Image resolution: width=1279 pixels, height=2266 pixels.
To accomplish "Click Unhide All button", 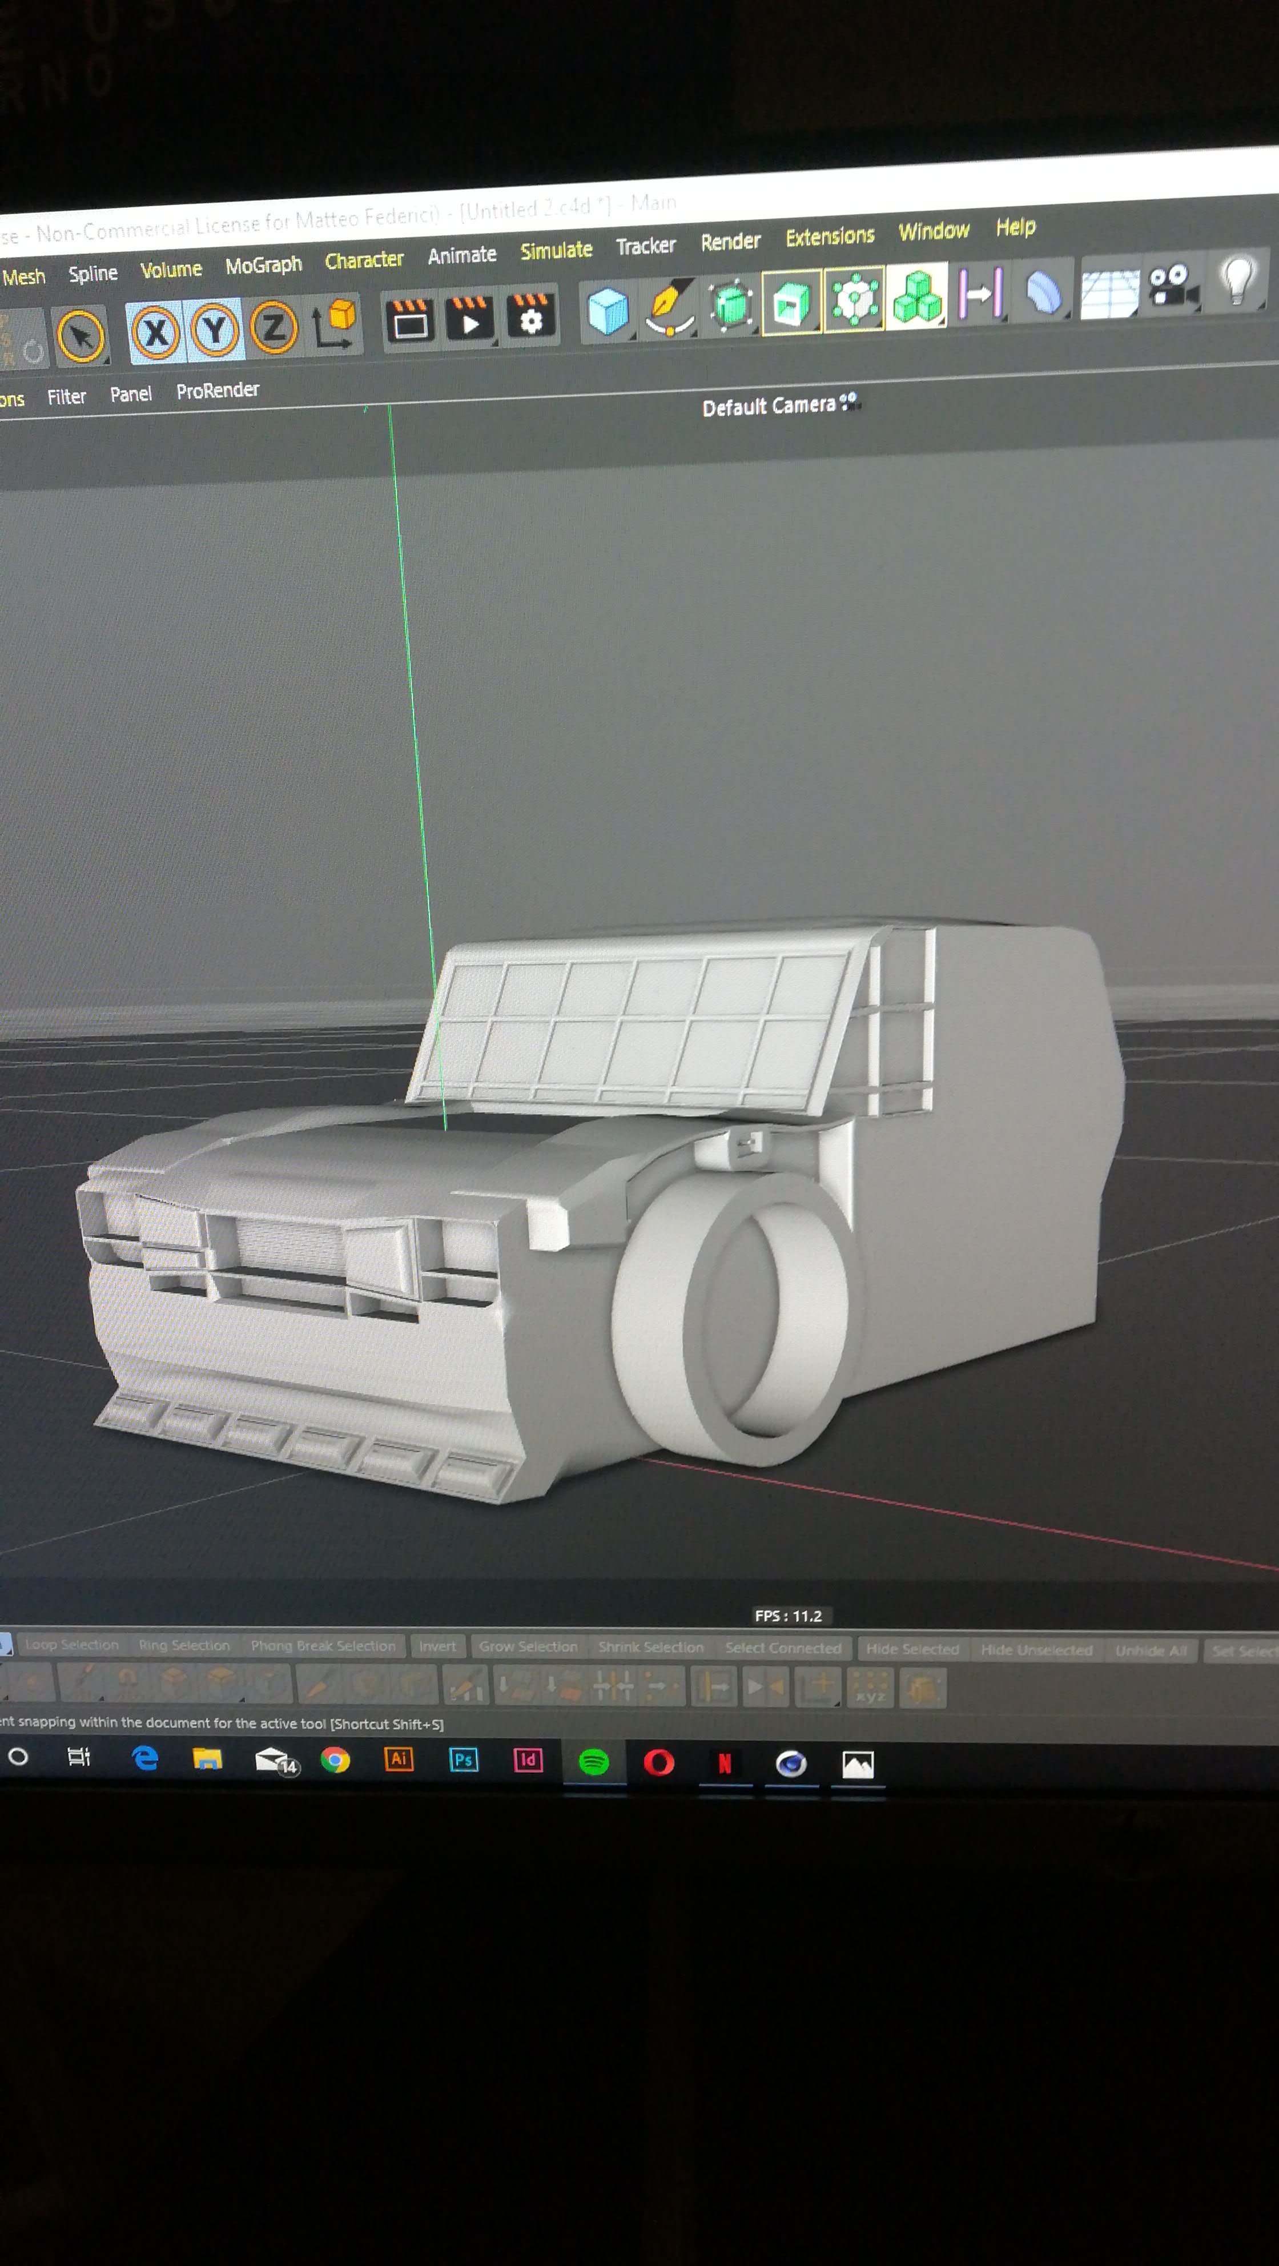I will 1151,1651.
